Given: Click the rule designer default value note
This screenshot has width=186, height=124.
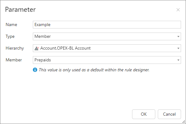Looking at the screenshot, I should coord(94,70).
